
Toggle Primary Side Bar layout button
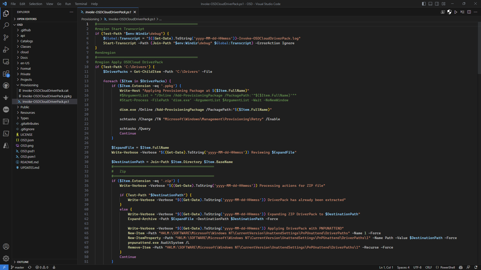[x=424, y=4]
